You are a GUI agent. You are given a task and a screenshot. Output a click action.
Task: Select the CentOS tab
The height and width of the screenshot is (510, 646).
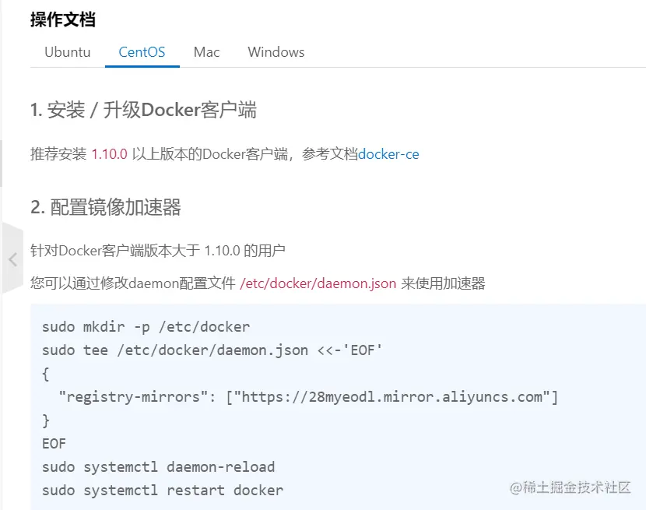pyautogui.click(x=142, y=52)
